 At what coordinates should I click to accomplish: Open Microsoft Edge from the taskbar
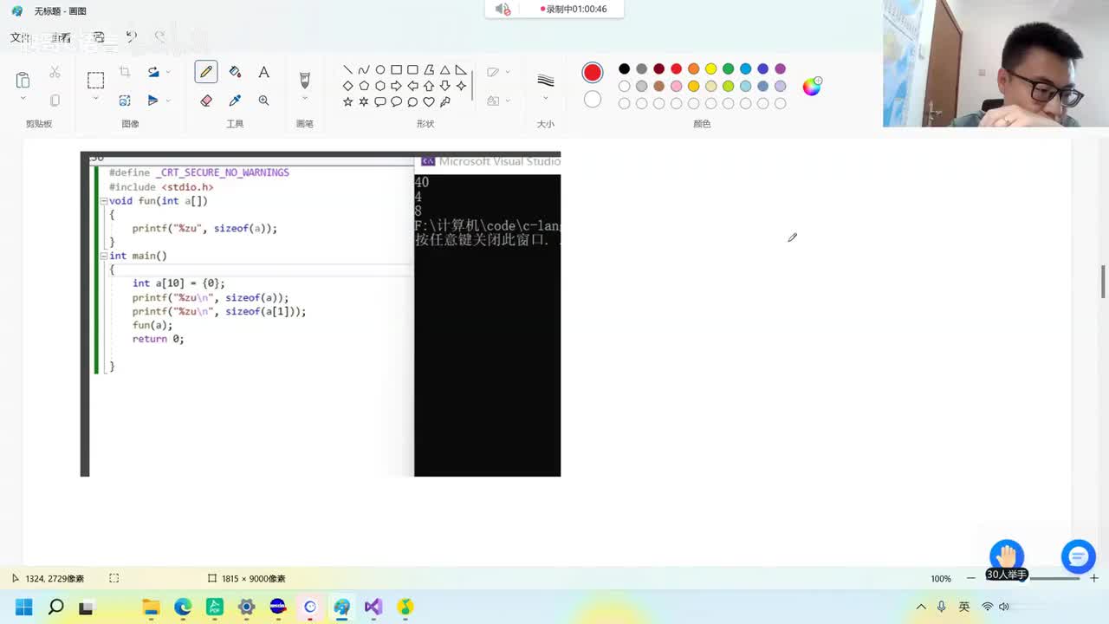click(x=183, y=607)
